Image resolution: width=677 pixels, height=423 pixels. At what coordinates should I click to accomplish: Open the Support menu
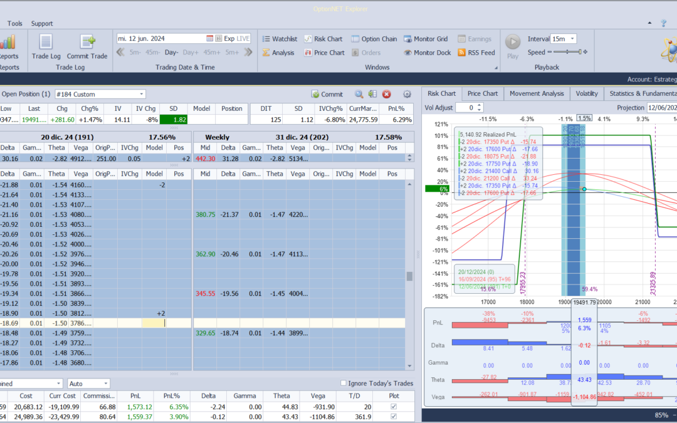42,23
